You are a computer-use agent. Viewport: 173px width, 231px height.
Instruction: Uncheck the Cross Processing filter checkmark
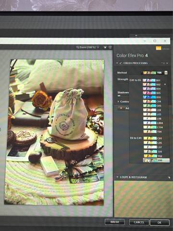pyautogui.click(x=121, y=63)
